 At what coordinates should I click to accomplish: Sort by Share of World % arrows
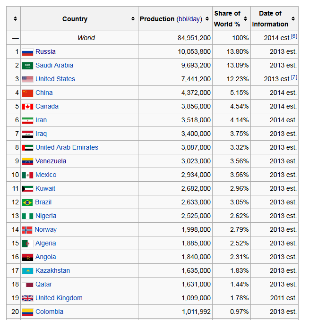(245, 19)
